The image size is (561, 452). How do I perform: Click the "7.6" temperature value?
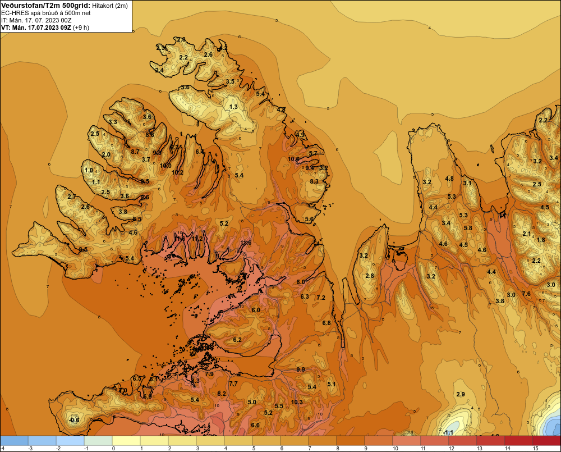526,294
